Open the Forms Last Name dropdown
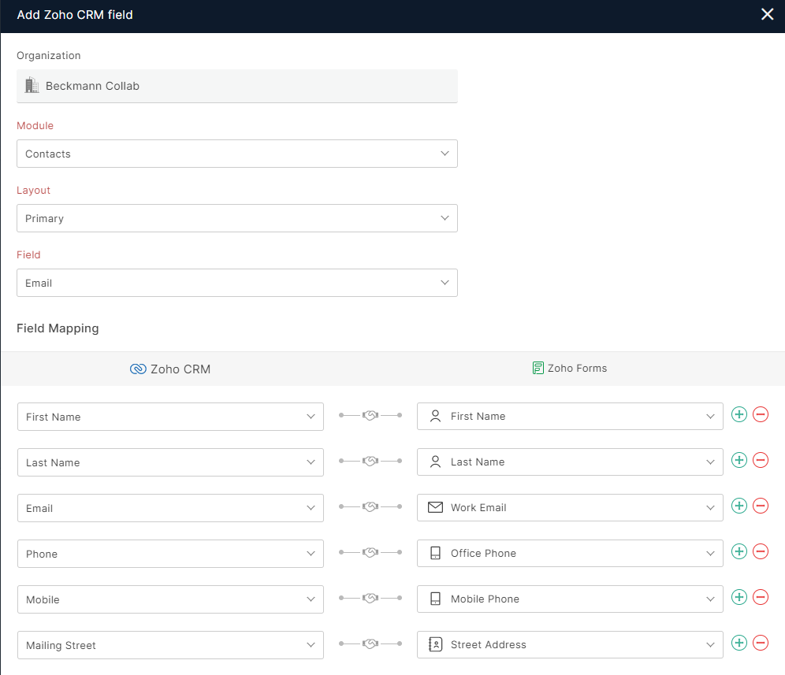This screenshot has width=785, height=675. click(570, 462)
